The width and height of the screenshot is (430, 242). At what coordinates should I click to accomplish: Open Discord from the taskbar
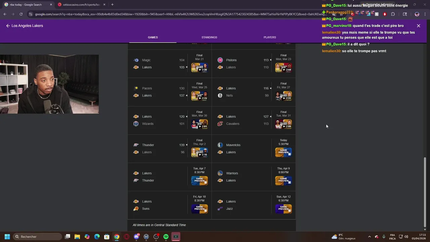tap(136, 237)
